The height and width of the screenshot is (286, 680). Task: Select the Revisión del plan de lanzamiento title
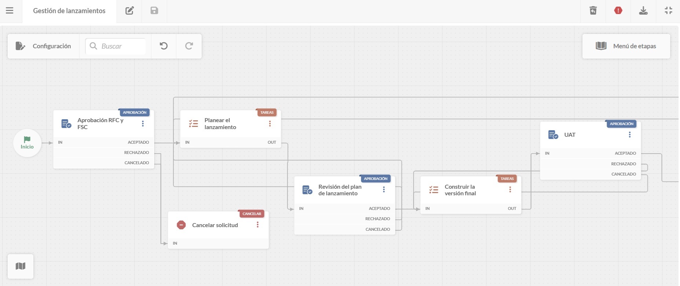click(340, 190)
